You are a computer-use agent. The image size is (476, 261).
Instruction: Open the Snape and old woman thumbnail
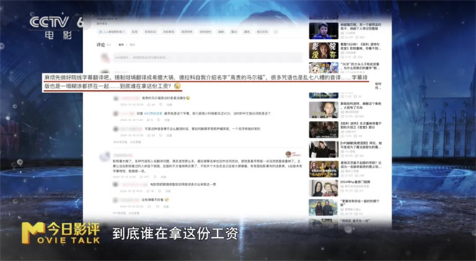tap(324, 188)
